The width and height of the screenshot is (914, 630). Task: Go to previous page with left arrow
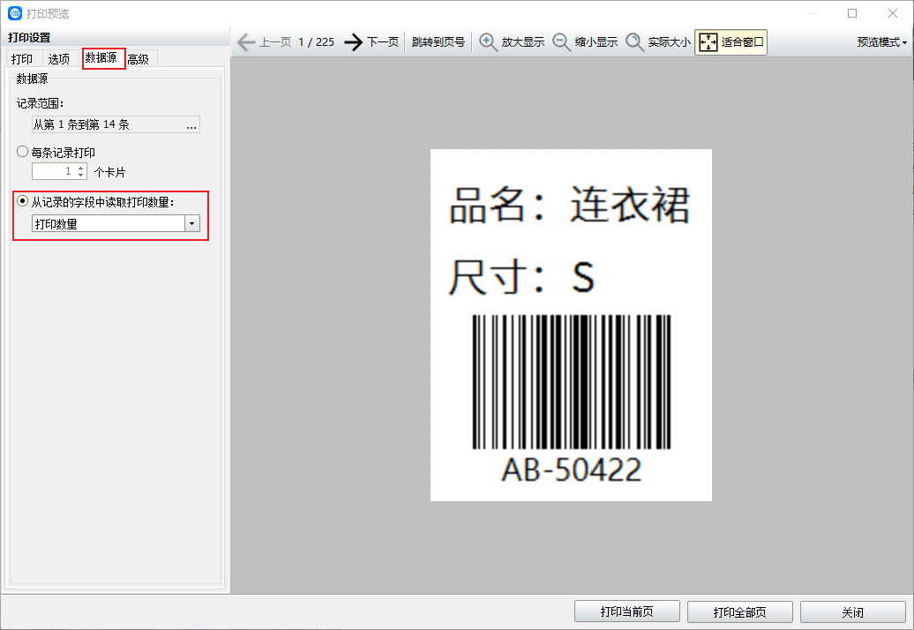(x=246, y=42)
